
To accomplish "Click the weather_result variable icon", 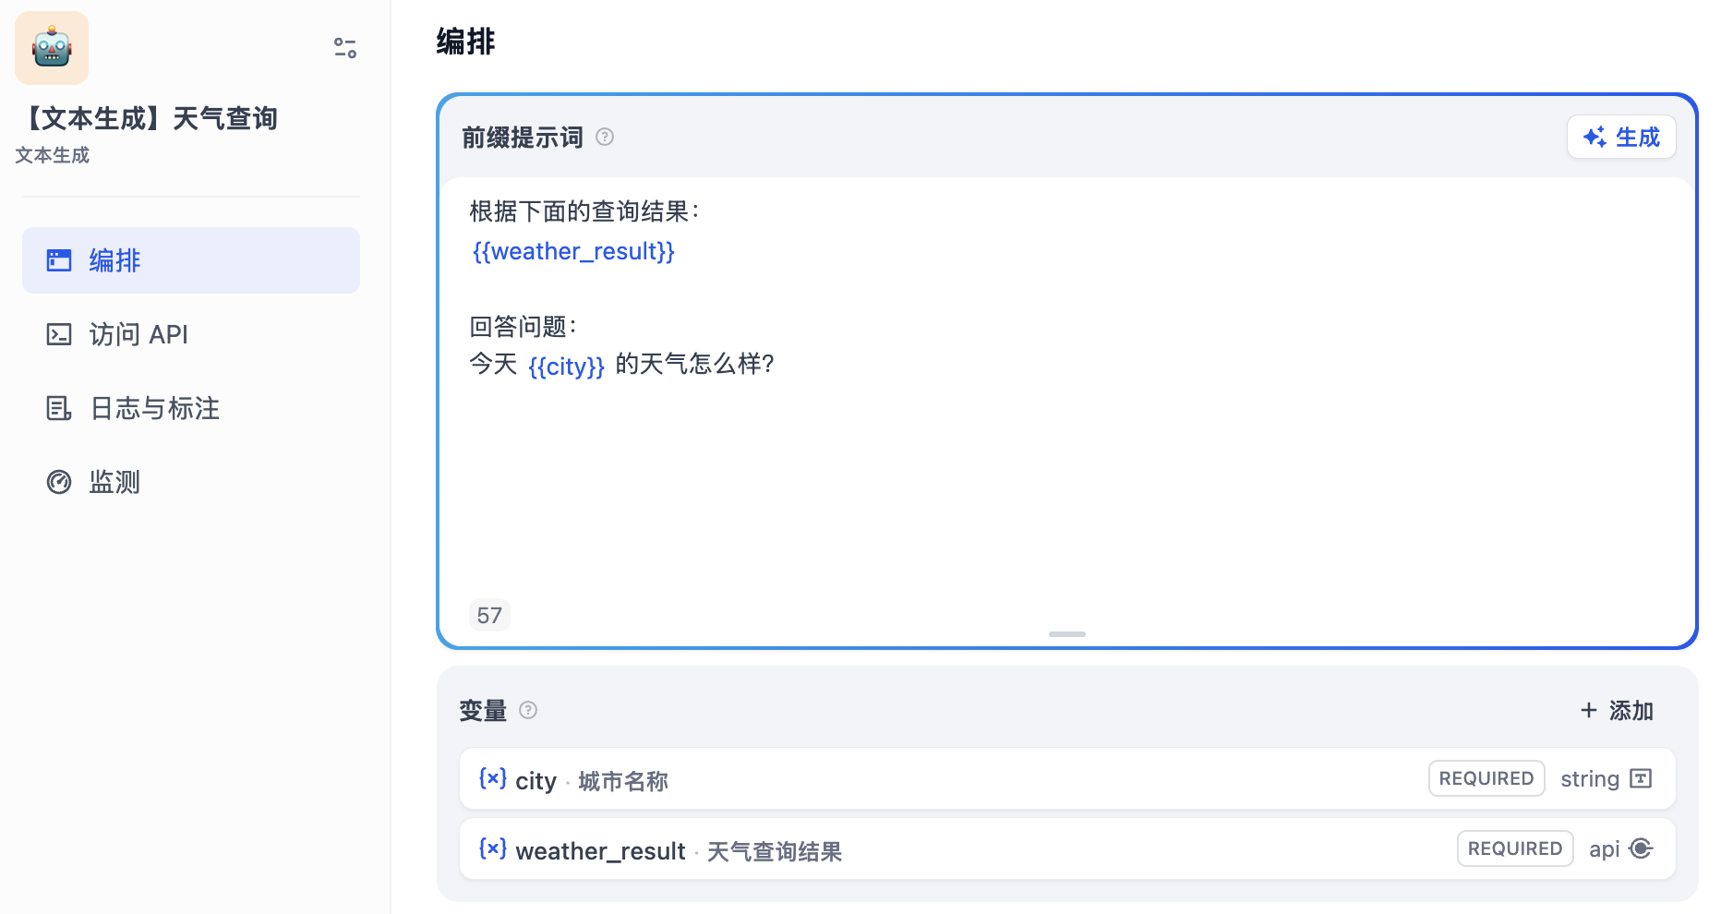I will 492,848.
